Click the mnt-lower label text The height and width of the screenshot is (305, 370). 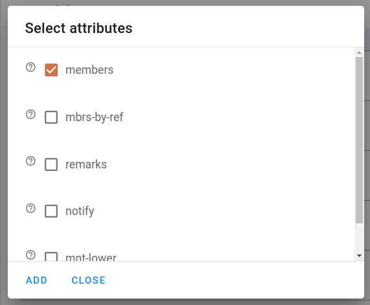[x=91, y=257]
